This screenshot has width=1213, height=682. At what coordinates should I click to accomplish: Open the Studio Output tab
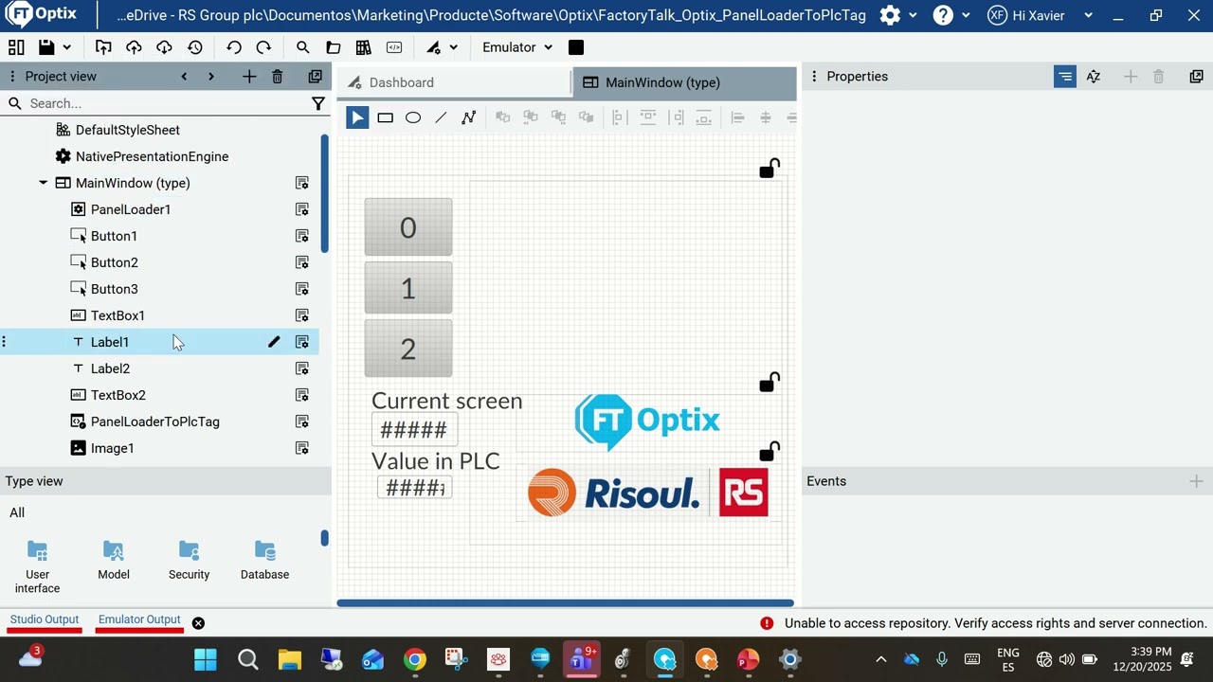[45, 619]
